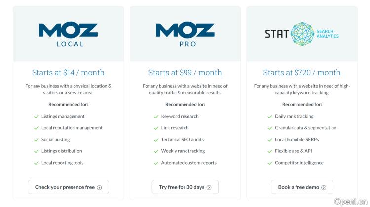Select the Starts at $14 / month heading
This screenshot has width=370, height=207.
[x=68, y=73]
